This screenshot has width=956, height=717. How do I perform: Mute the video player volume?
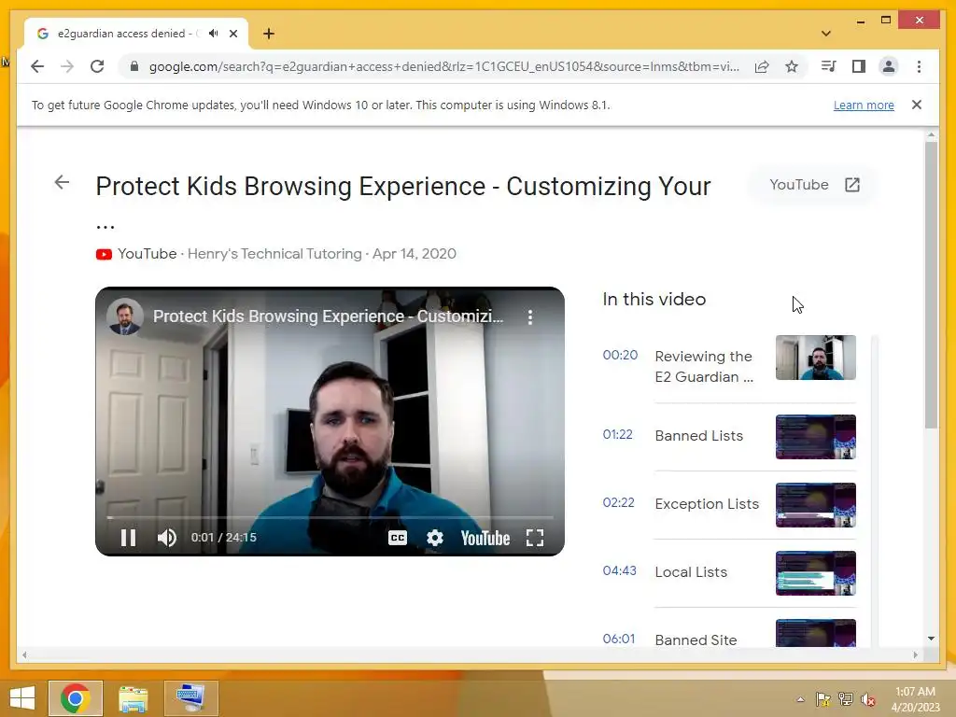pos(166,537)
